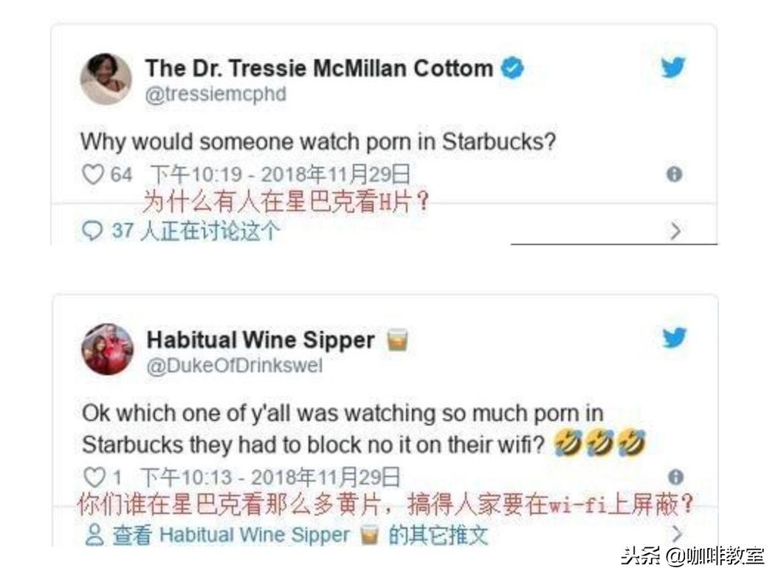The height and width of the screenshot is (582, 781).
Task: Open the info icon on the wifi tweet
Action: pyautogui.click(x=676, y=477)
